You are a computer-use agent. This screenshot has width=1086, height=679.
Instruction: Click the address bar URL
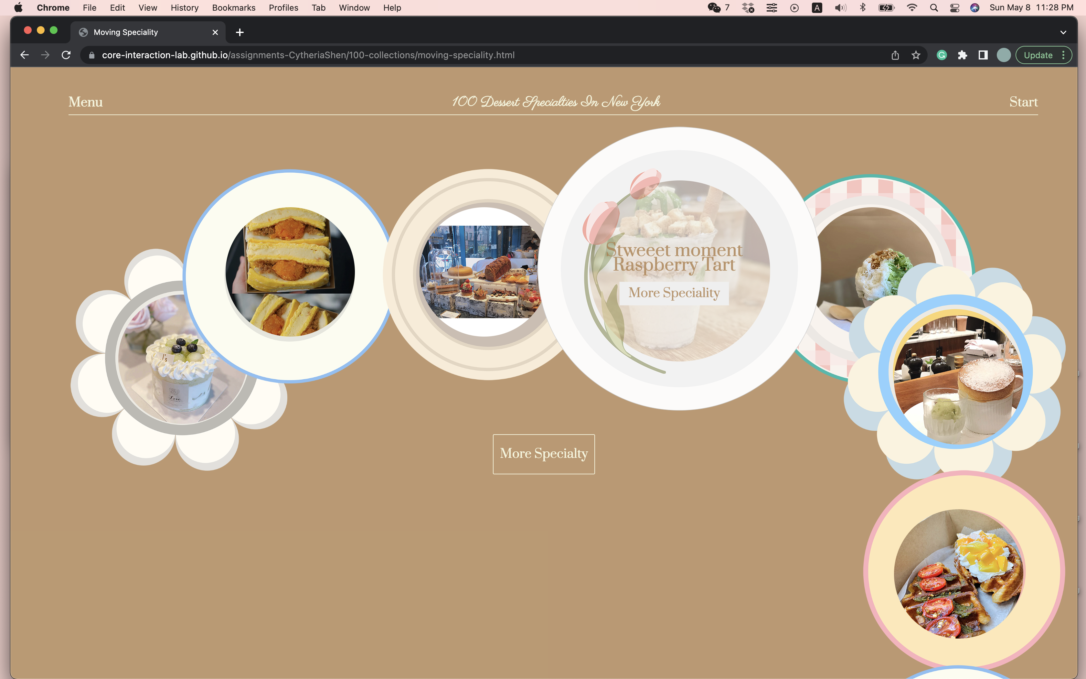308,55
